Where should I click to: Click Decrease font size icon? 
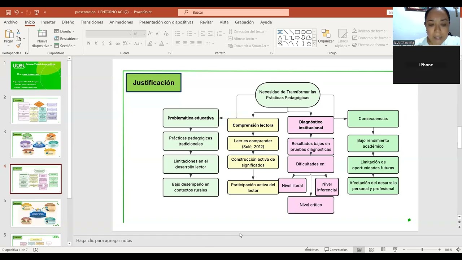tap(157, 34)
